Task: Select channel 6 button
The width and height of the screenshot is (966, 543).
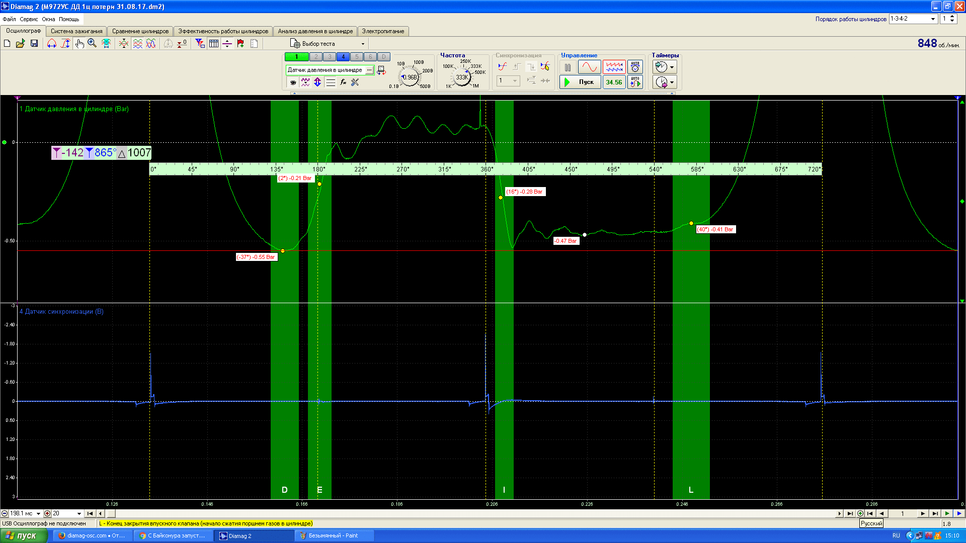Action: (x=370, y=57)
